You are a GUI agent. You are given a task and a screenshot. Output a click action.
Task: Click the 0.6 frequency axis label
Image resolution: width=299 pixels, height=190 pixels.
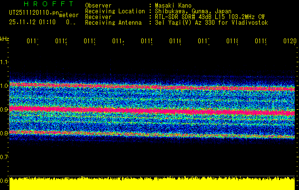click(x=4, y=180)
